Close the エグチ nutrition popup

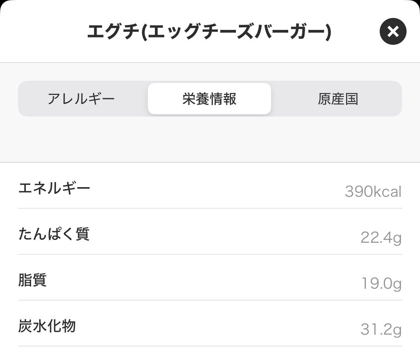393,32
